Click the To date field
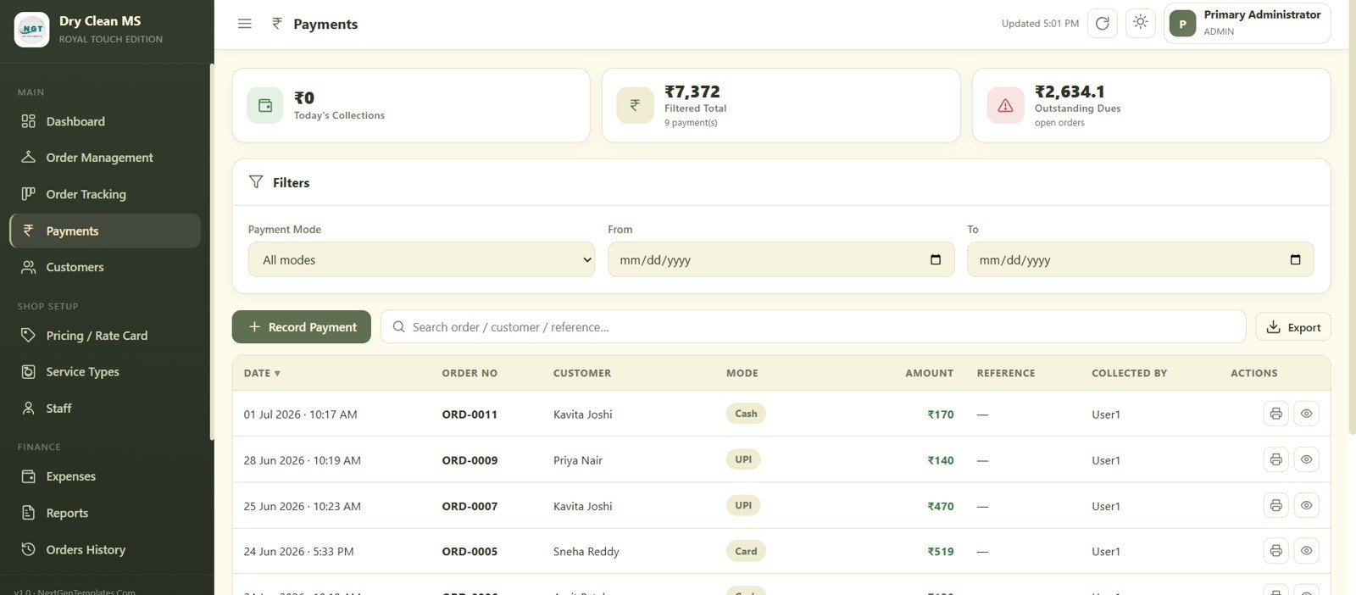The width and height of the screenshot is (1356, 595). [1140, 259]
